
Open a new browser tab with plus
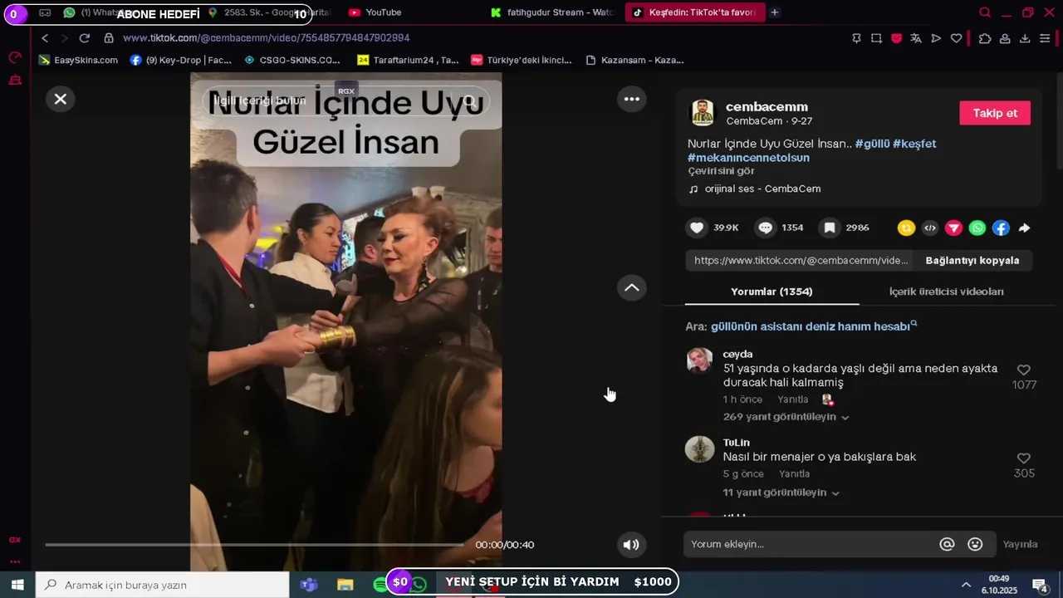coord(774,12)
